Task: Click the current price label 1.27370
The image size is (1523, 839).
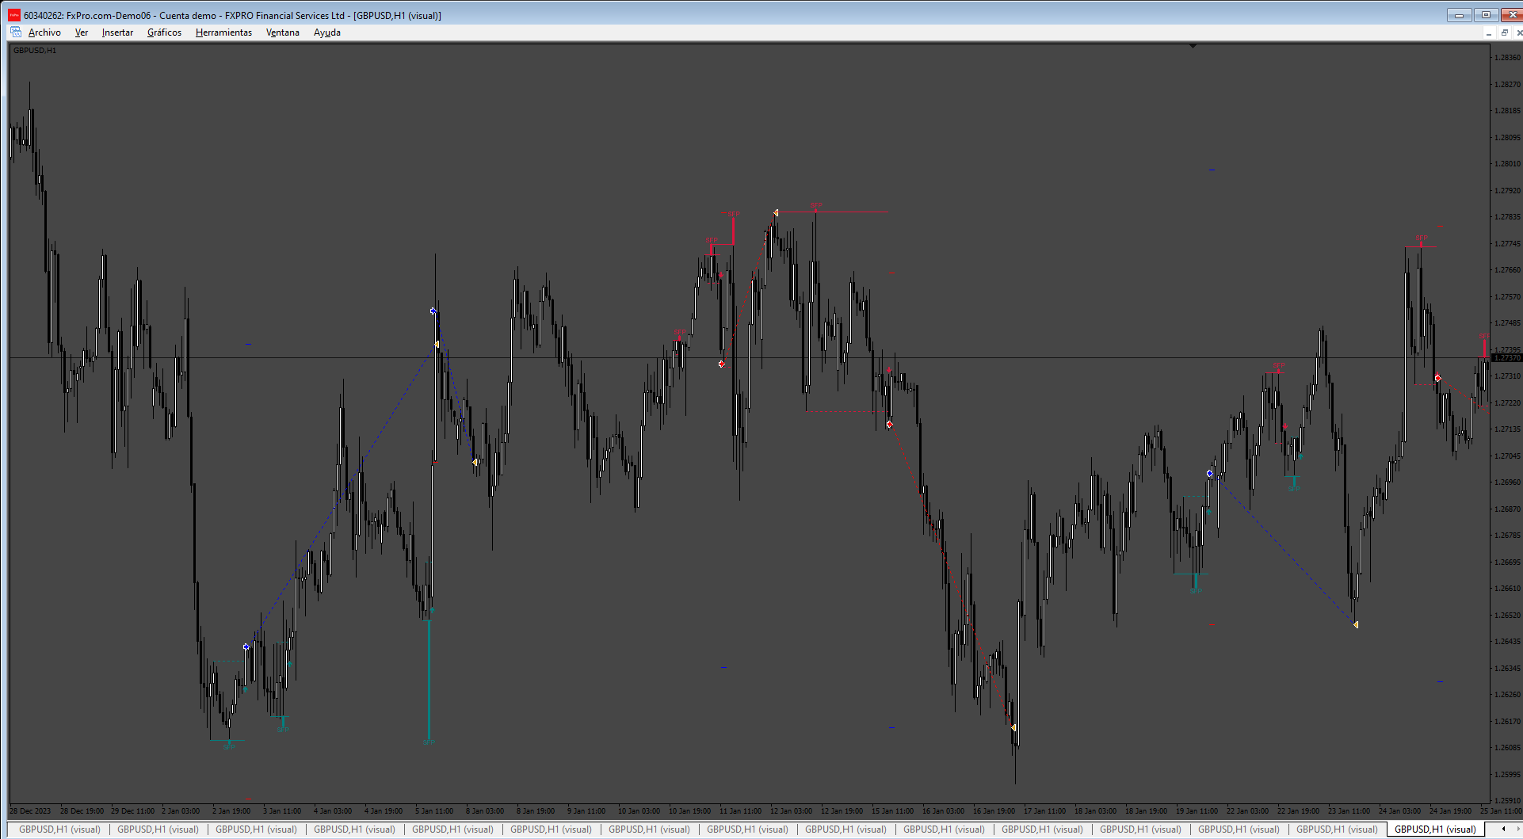Action: [x=1507, y=358]
